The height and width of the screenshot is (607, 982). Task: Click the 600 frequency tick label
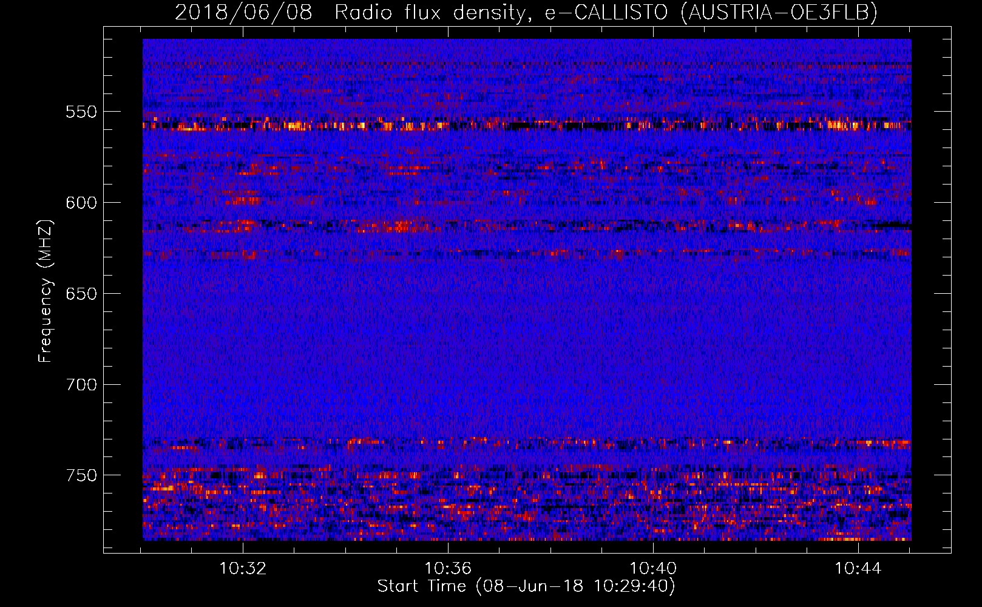point(81,203)
